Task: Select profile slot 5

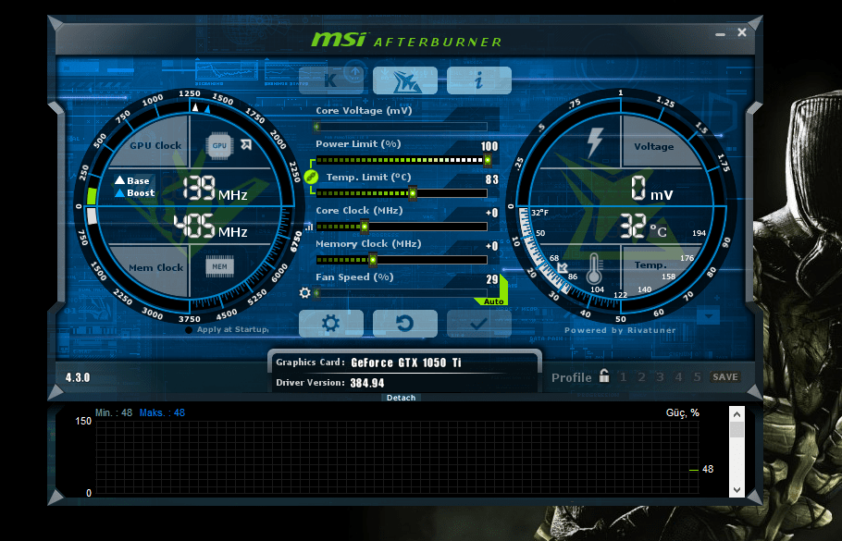Action: [x=697, y=376]
